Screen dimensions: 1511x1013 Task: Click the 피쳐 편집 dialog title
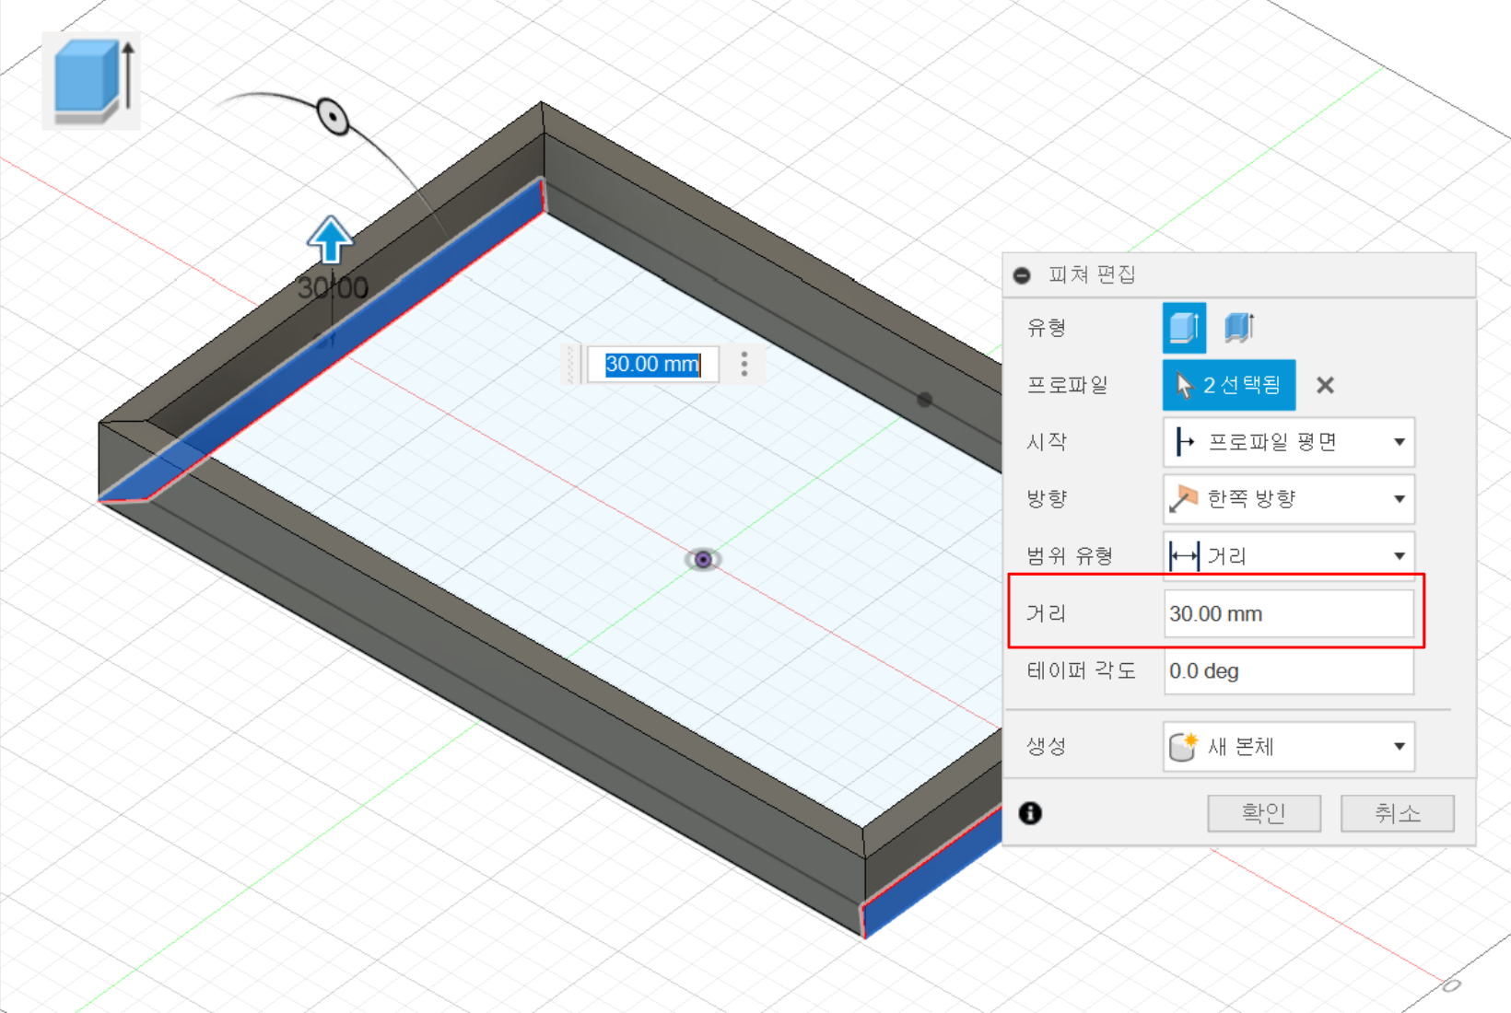(x=1092, y=274)
